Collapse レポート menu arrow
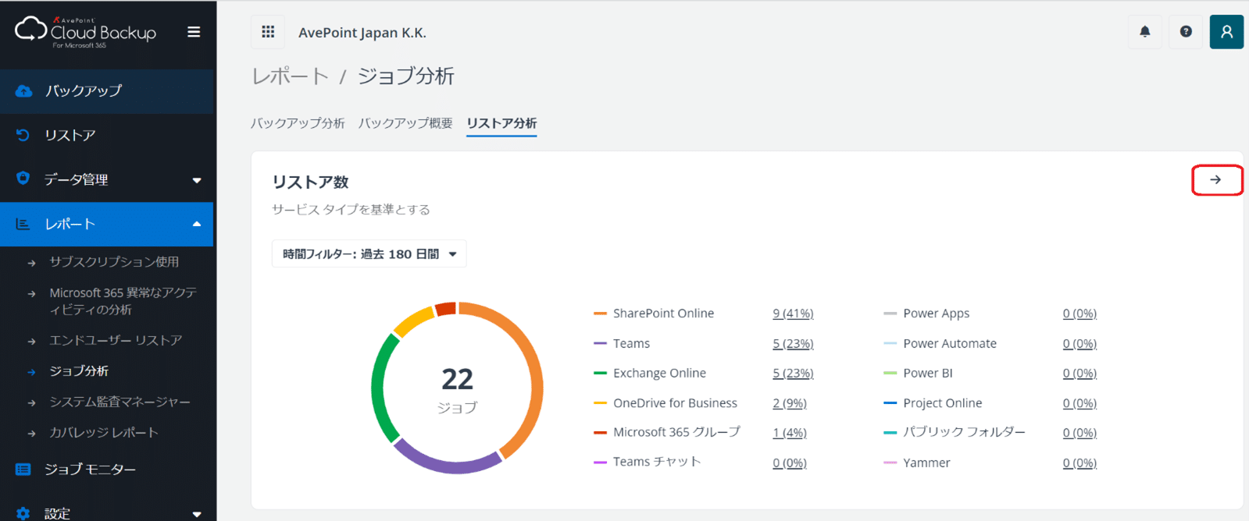Viewport: 1249px width, 521px height. tap(197, 224)
